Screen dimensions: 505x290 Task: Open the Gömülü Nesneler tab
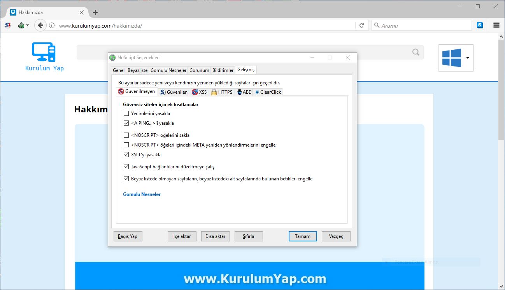tap(168, 70)
